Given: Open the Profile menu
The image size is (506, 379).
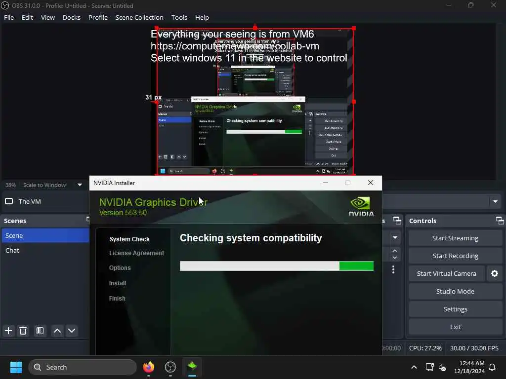Looking at the screenshot, I should pyautogui.click(x=98, y=17).
